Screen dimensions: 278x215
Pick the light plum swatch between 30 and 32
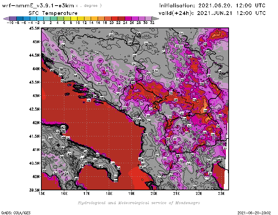[149, 19]
